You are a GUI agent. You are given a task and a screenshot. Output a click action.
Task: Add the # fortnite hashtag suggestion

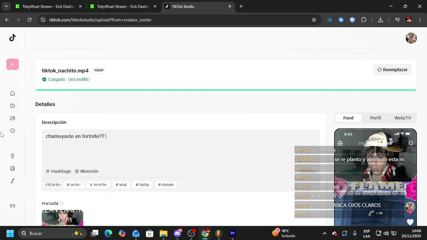coord(98,185)
